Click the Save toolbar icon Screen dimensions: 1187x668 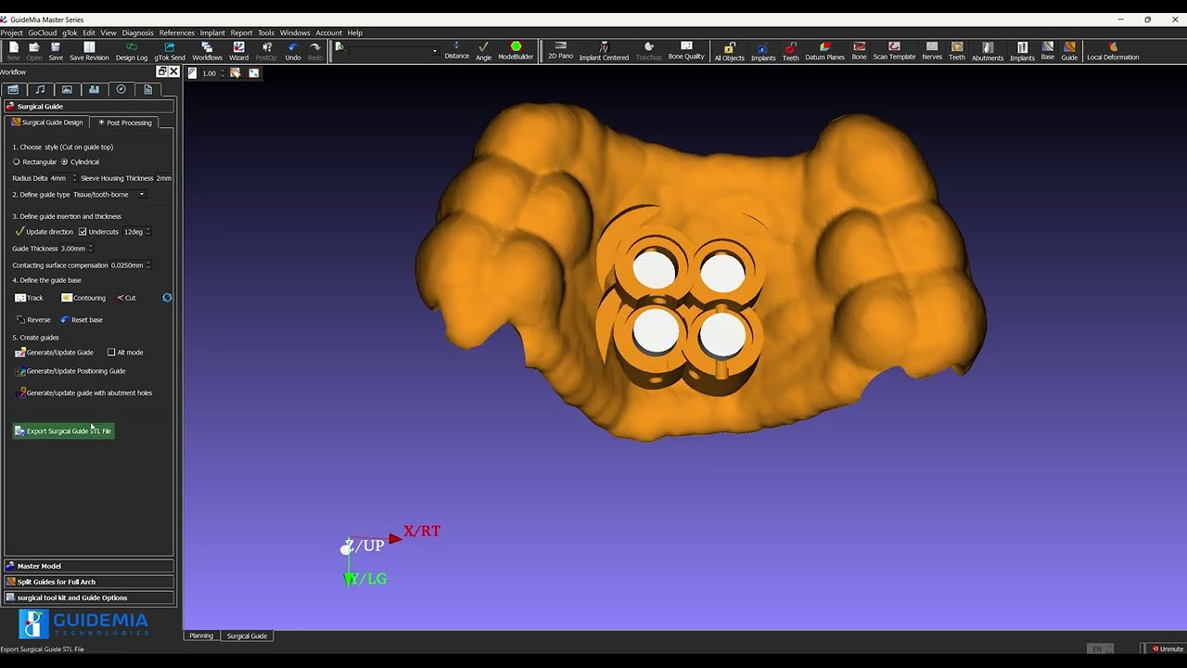[56, 51]
